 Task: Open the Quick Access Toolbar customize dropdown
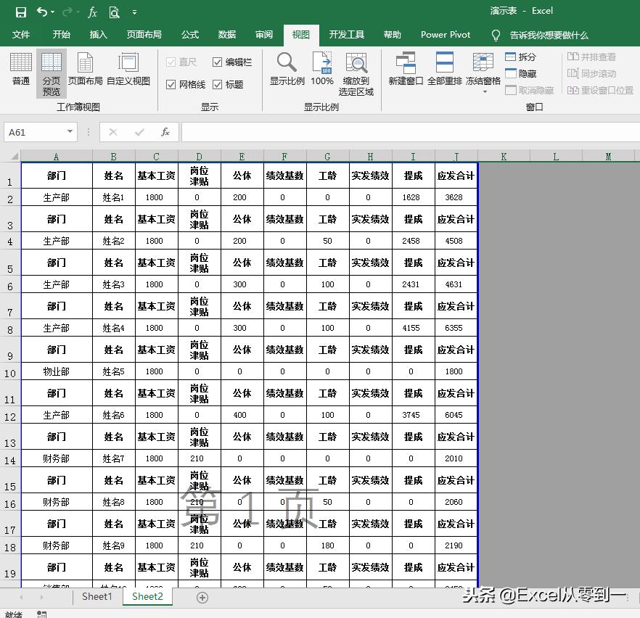[134, 12]
